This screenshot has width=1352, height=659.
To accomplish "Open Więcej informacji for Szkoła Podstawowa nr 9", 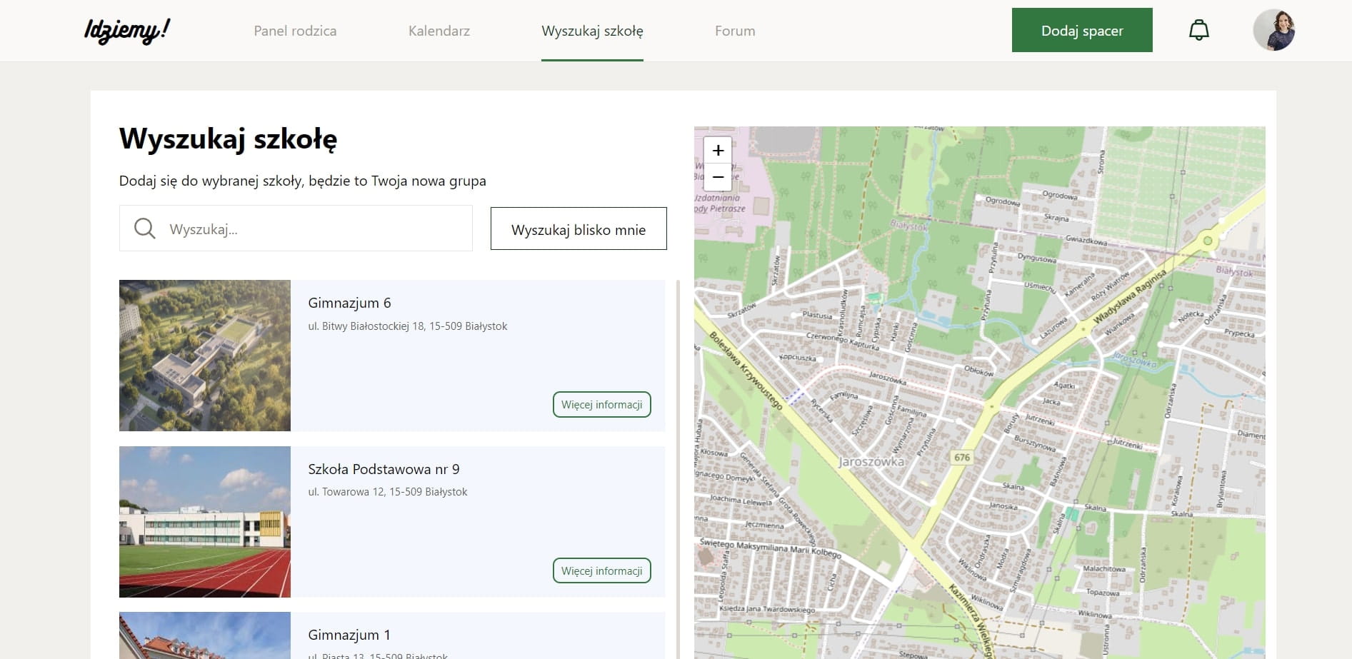I will coord(601,570).
